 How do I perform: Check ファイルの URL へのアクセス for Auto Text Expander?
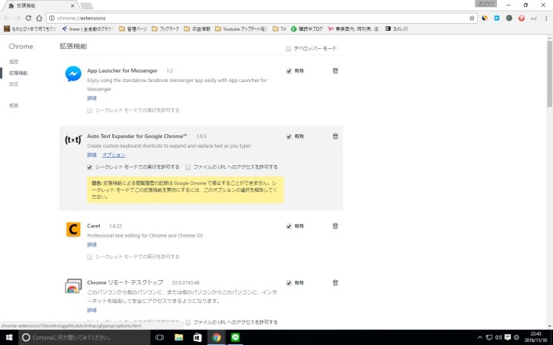(x=188, y=167)
